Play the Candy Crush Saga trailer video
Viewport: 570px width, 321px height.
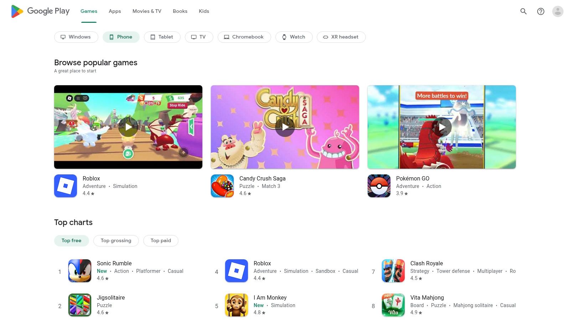coord(285,127)
